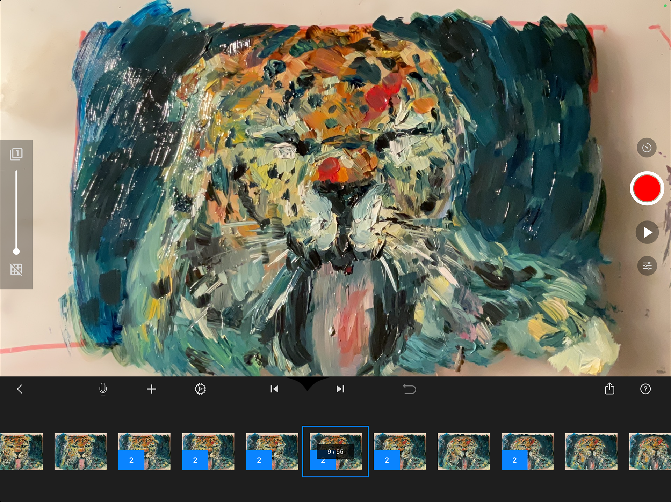Share or export the movie
Viewport: 671px width, 502px height.
(609, 389)
